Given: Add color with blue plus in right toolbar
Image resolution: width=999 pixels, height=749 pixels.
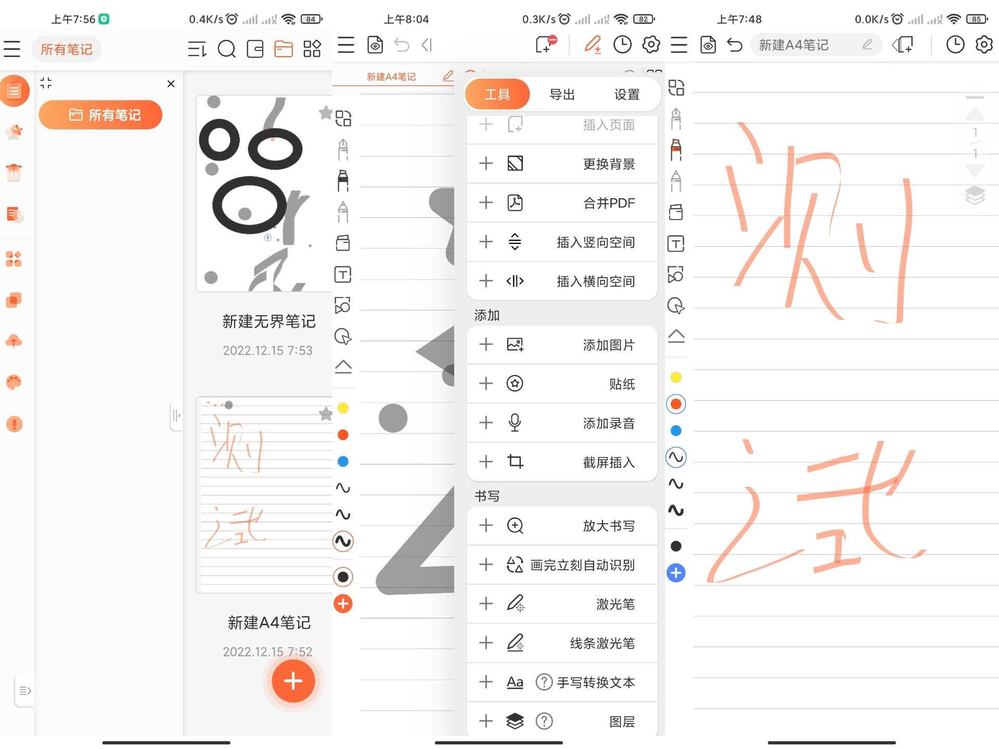Looking at the screenshot, I should click(676, 573).
